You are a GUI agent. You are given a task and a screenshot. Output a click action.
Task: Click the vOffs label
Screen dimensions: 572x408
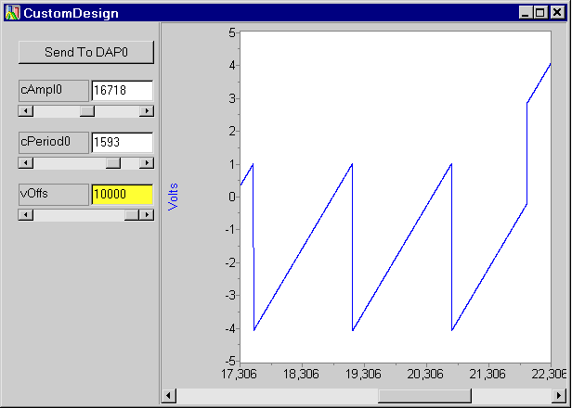pyautogui.click(x=54, y=194)
